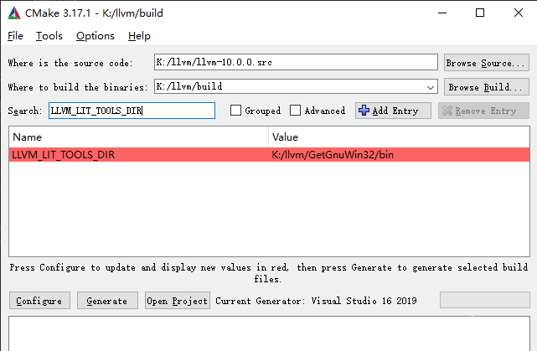The width and height of the screenshot is (537, 351).
Task: Click the Value column header
Action: (399, 137)
